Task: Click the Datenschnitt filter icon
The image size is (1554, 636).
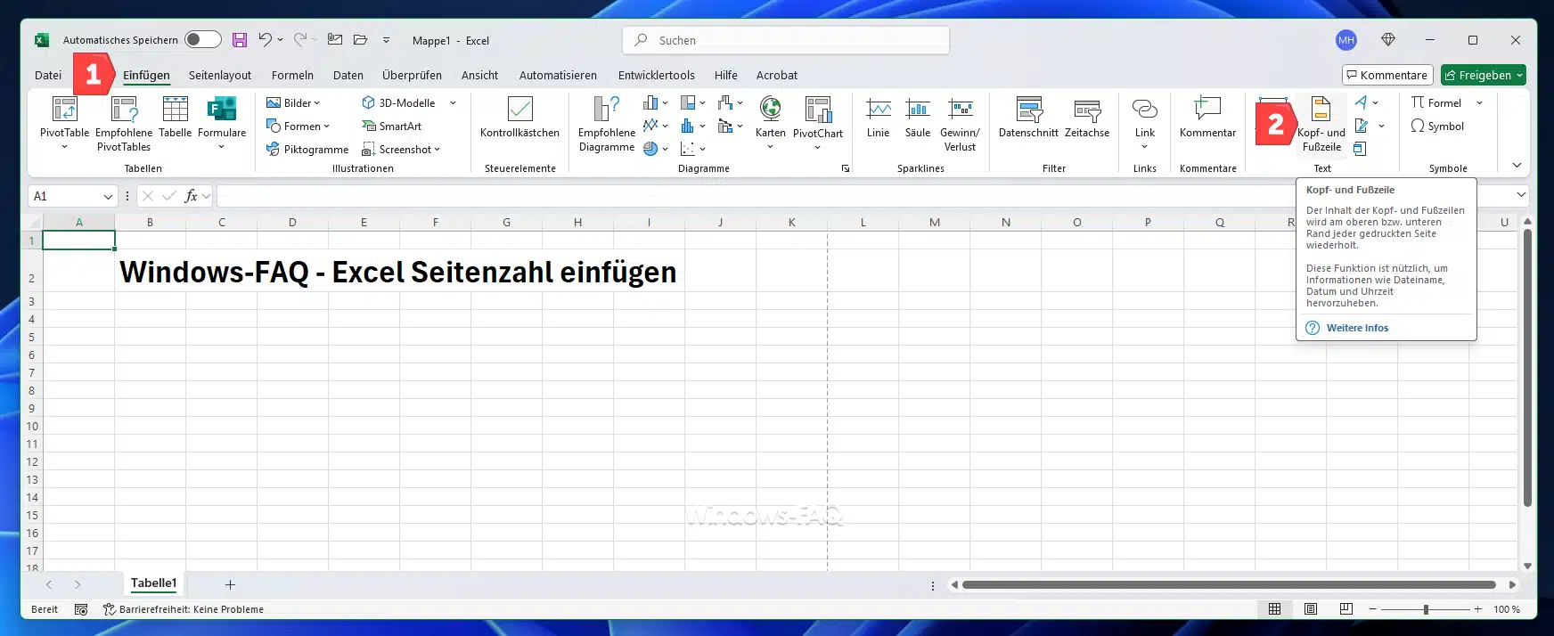Action: coord(1028,110)
